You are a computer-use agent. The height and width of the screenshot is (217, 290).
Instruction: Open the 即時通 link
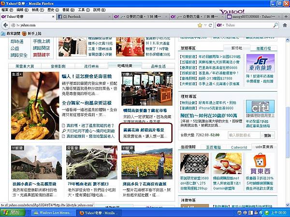coord(17,41)
